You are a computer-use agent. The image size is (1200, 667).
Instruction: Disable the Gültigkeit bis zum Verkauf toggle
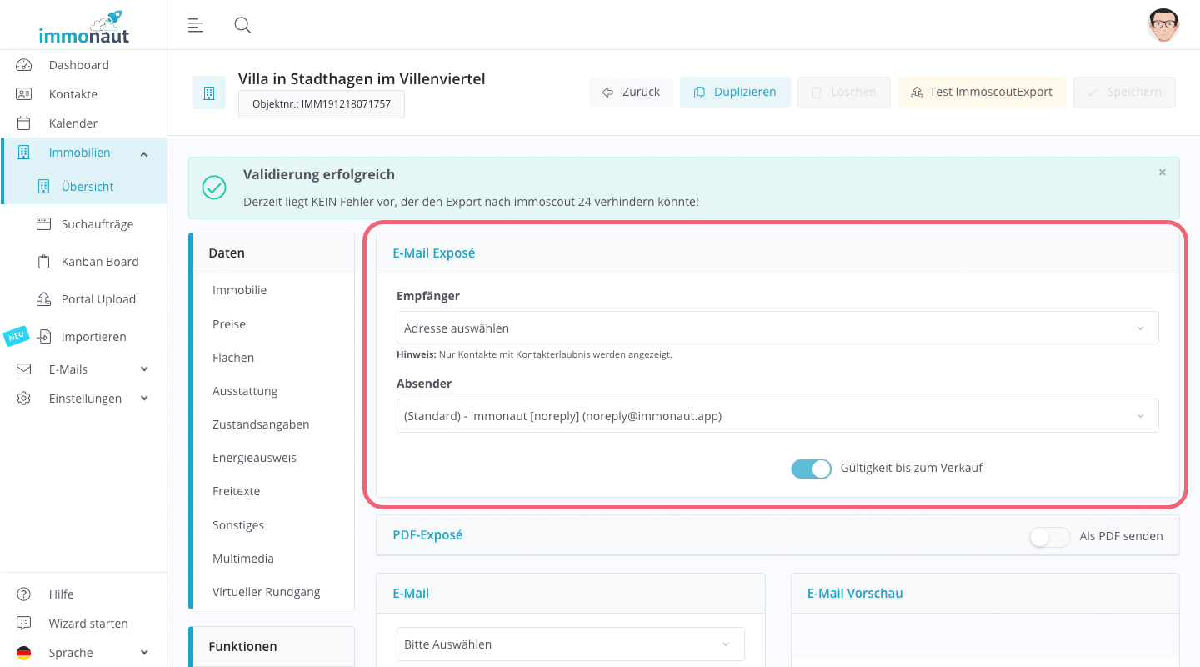point(811,469)
